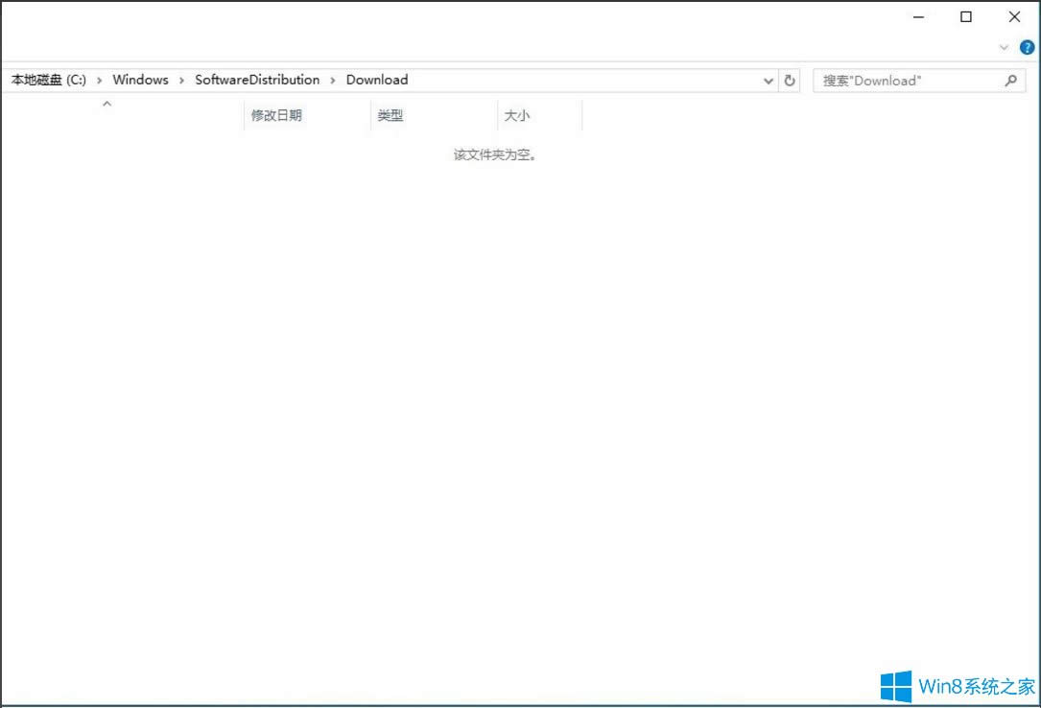Open the address bar history dropdown arrow

[768, 81]
